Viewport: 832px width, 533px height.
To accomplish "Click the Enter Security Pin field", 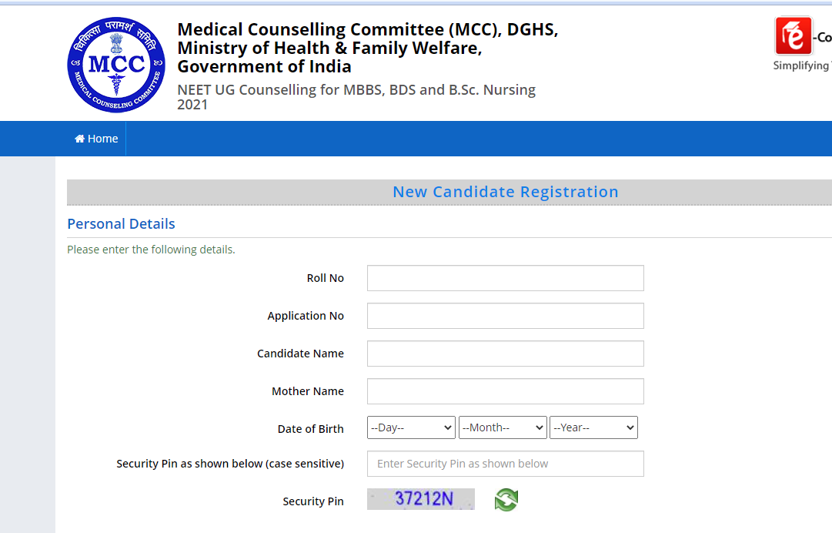I will 505,464.
